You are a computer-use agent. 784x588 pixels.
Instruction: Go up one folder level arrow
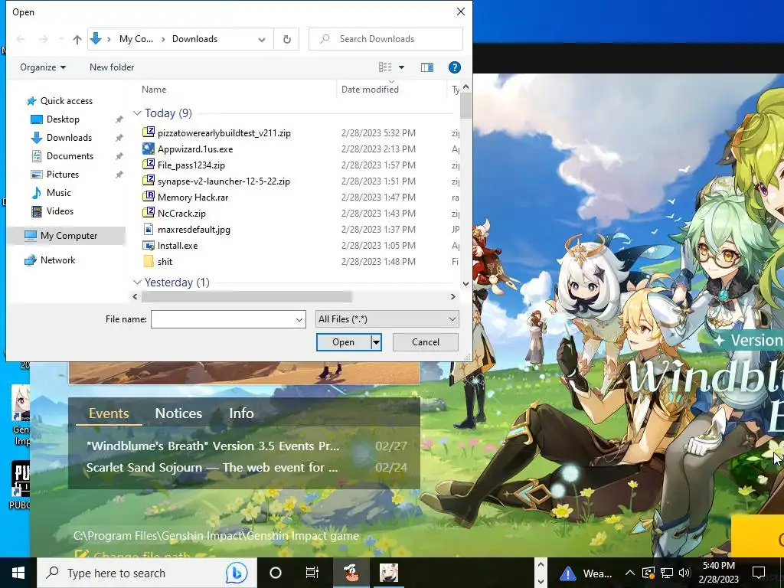[x=77, y=39]
